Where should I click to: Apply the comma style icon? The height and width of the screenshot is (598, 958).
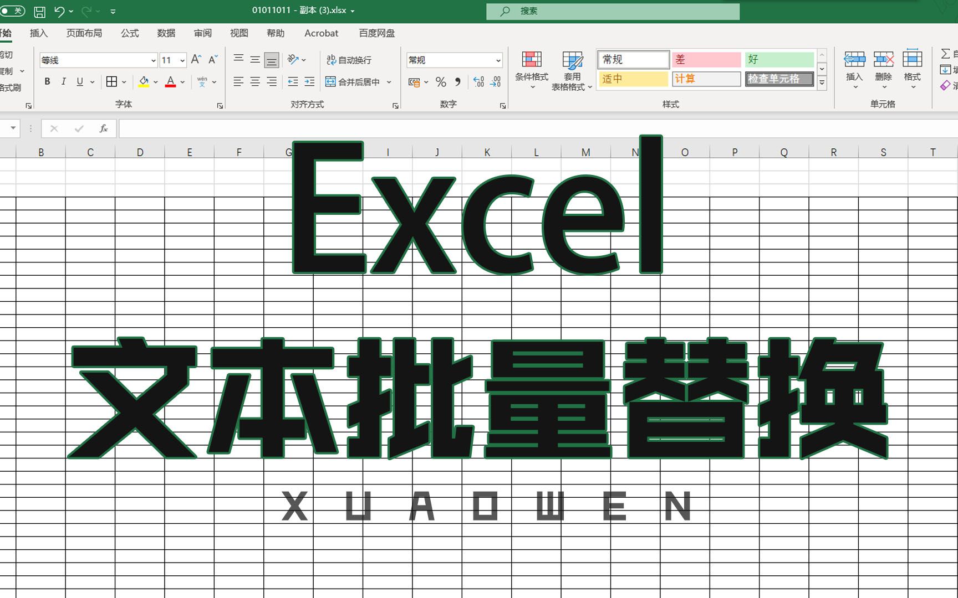pos(458,82)
